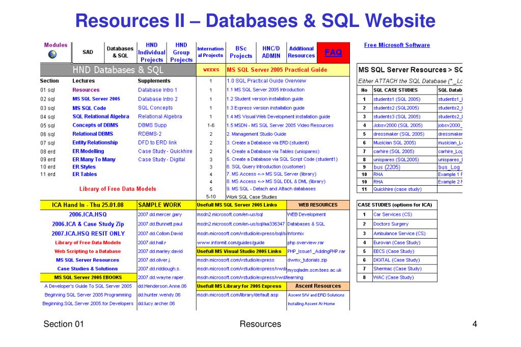Download 2006.ICA & Case Study Zip
Screen dimensions: 521x347
[x=88, y=224]
